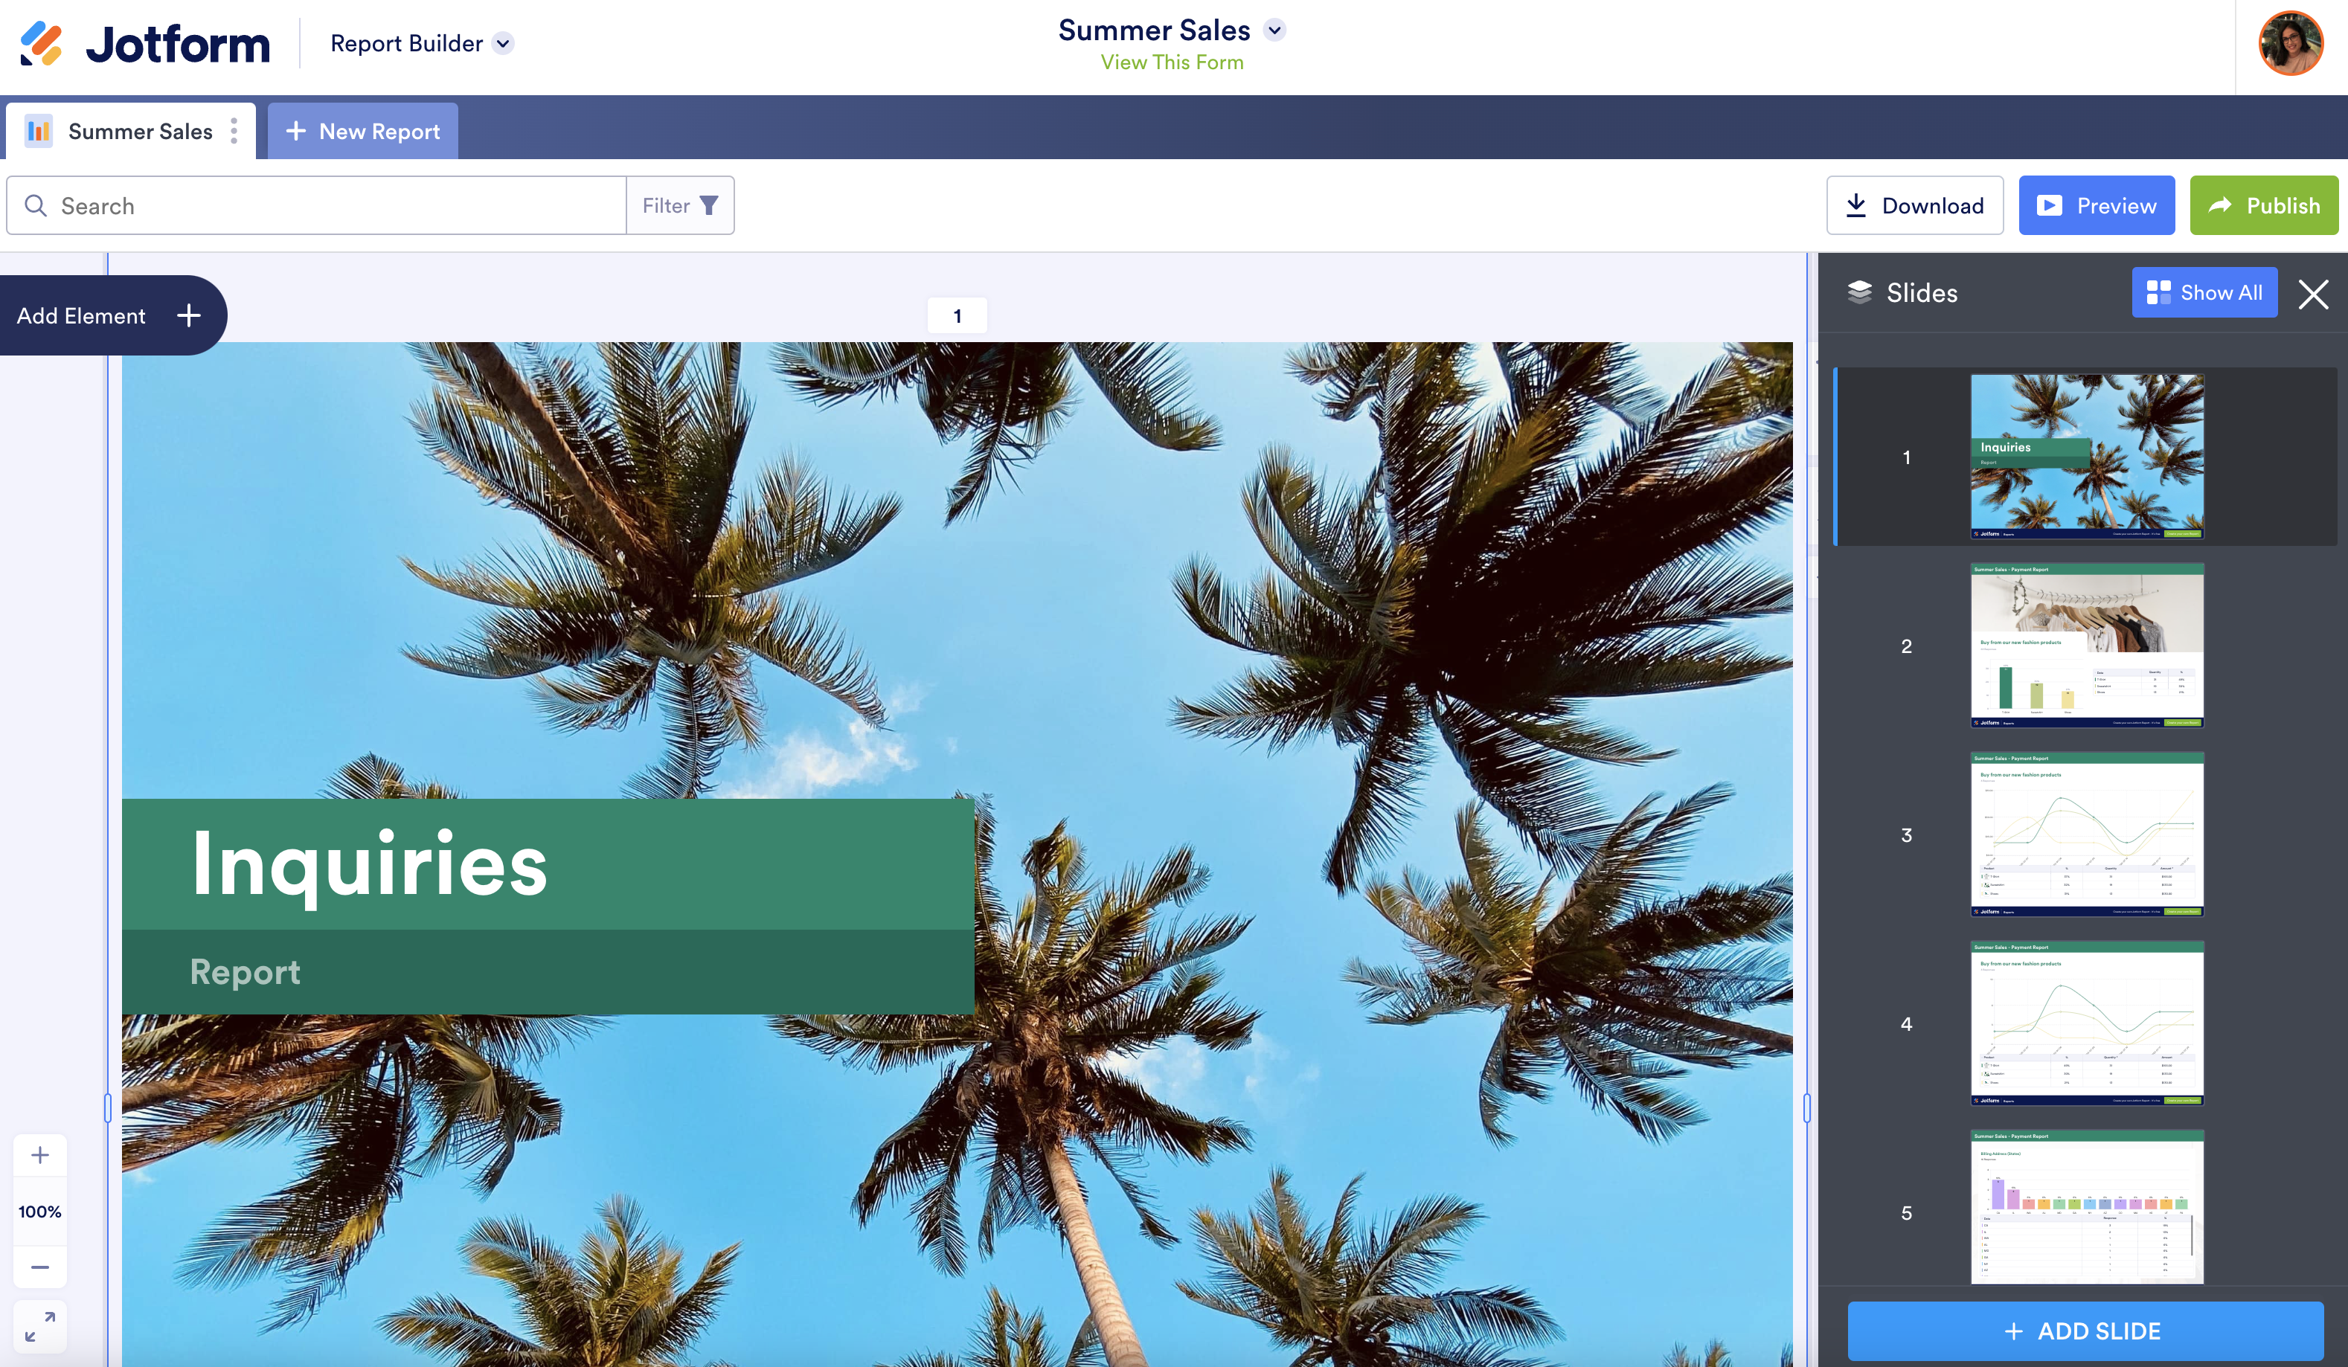Click the zoom in plus icon
Viewport: 2348px width, 1367px height.
[x=40, y=1155]
